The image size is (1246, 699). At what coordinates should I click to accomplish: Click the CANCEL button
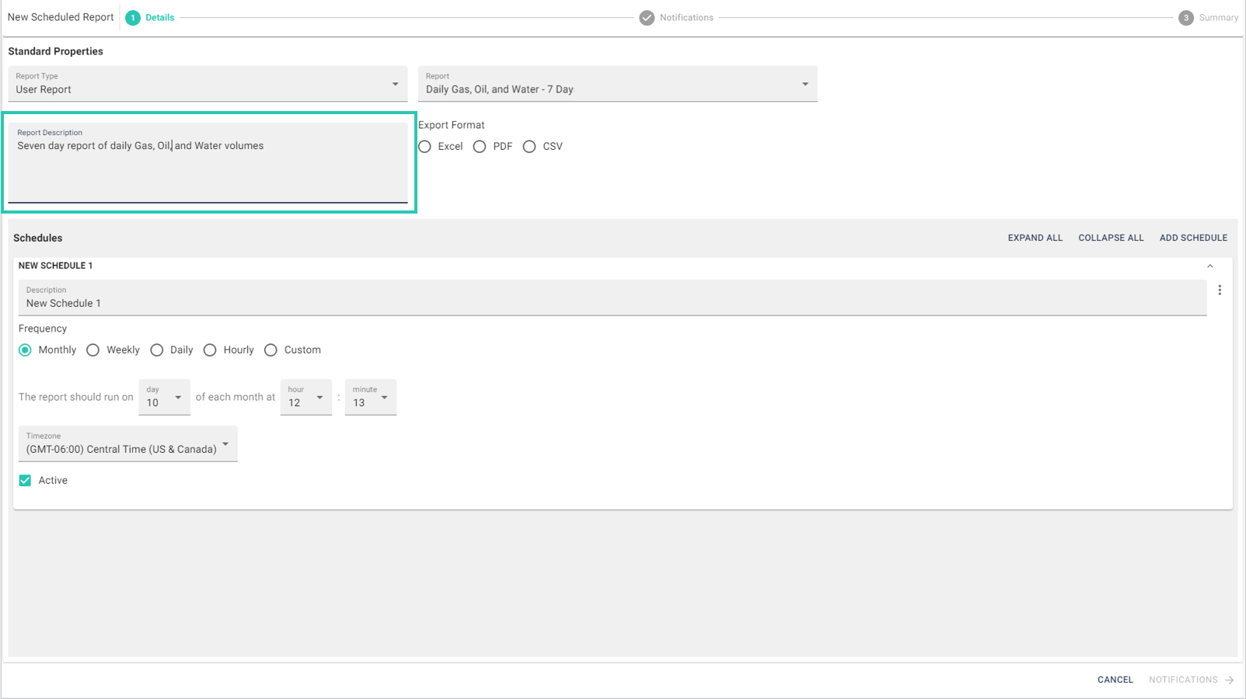pyautogui.click(x=1115, y=680)
